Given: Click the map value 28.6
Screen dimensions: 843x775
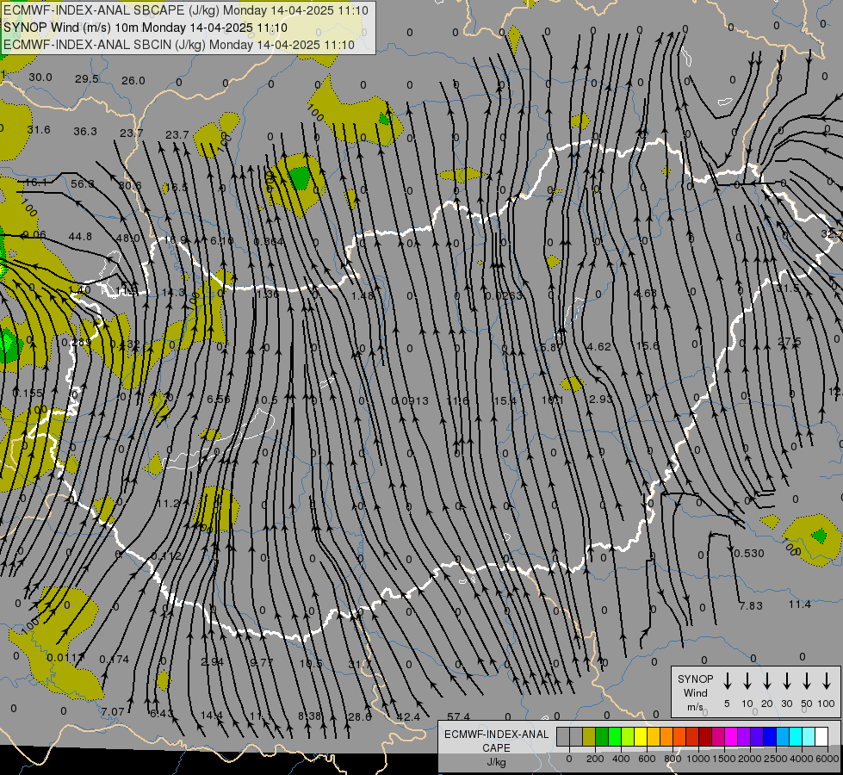Looking at the screenshot, I should coord(360,717).
